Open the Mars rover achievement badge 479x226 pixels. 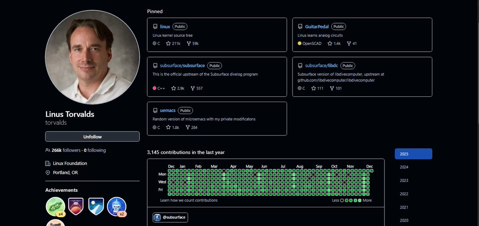pos(76,206)
